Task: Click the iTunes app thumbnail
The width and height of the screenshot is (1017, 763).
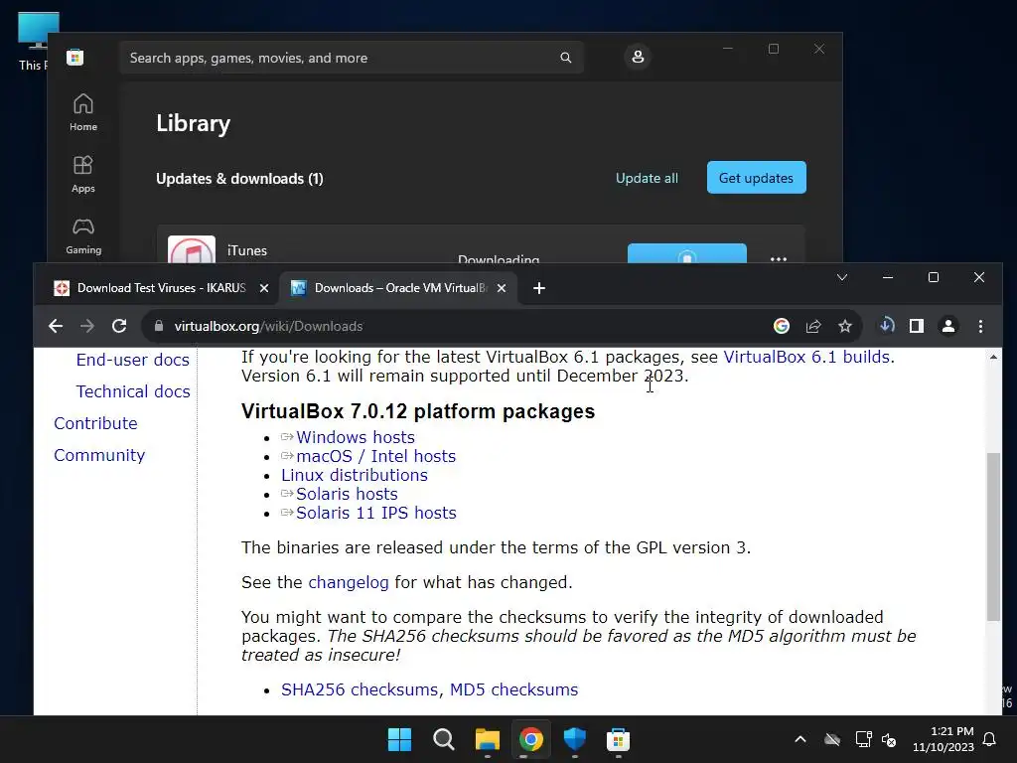Action: (x=192, y=249)
